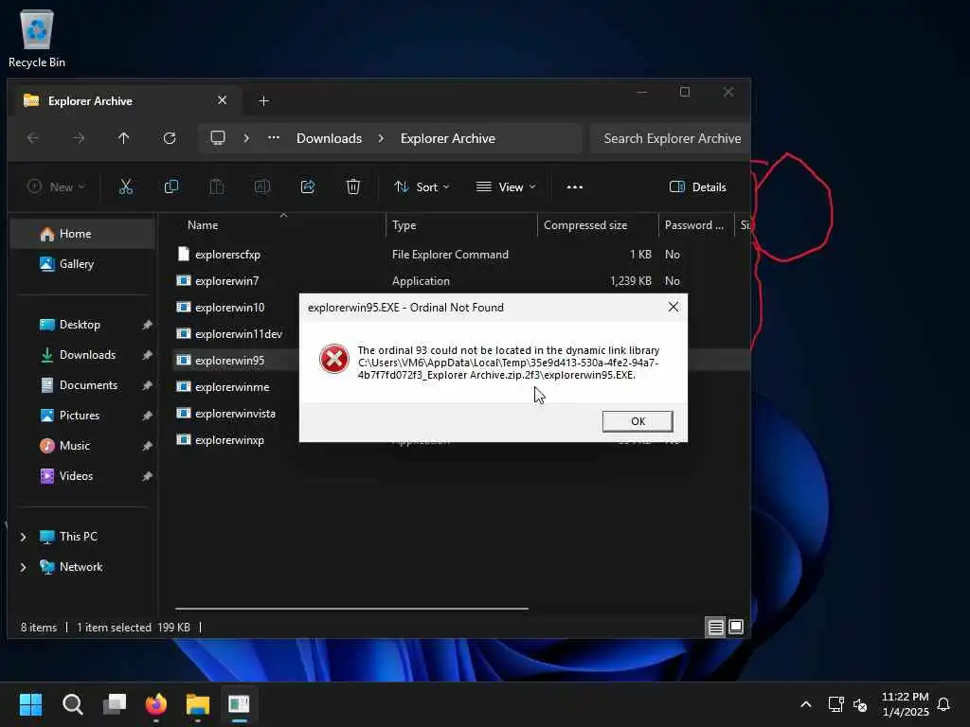Click the This PC monitor icon in address bar
Screen dimensions: 970x727
[x=218, y=138]
